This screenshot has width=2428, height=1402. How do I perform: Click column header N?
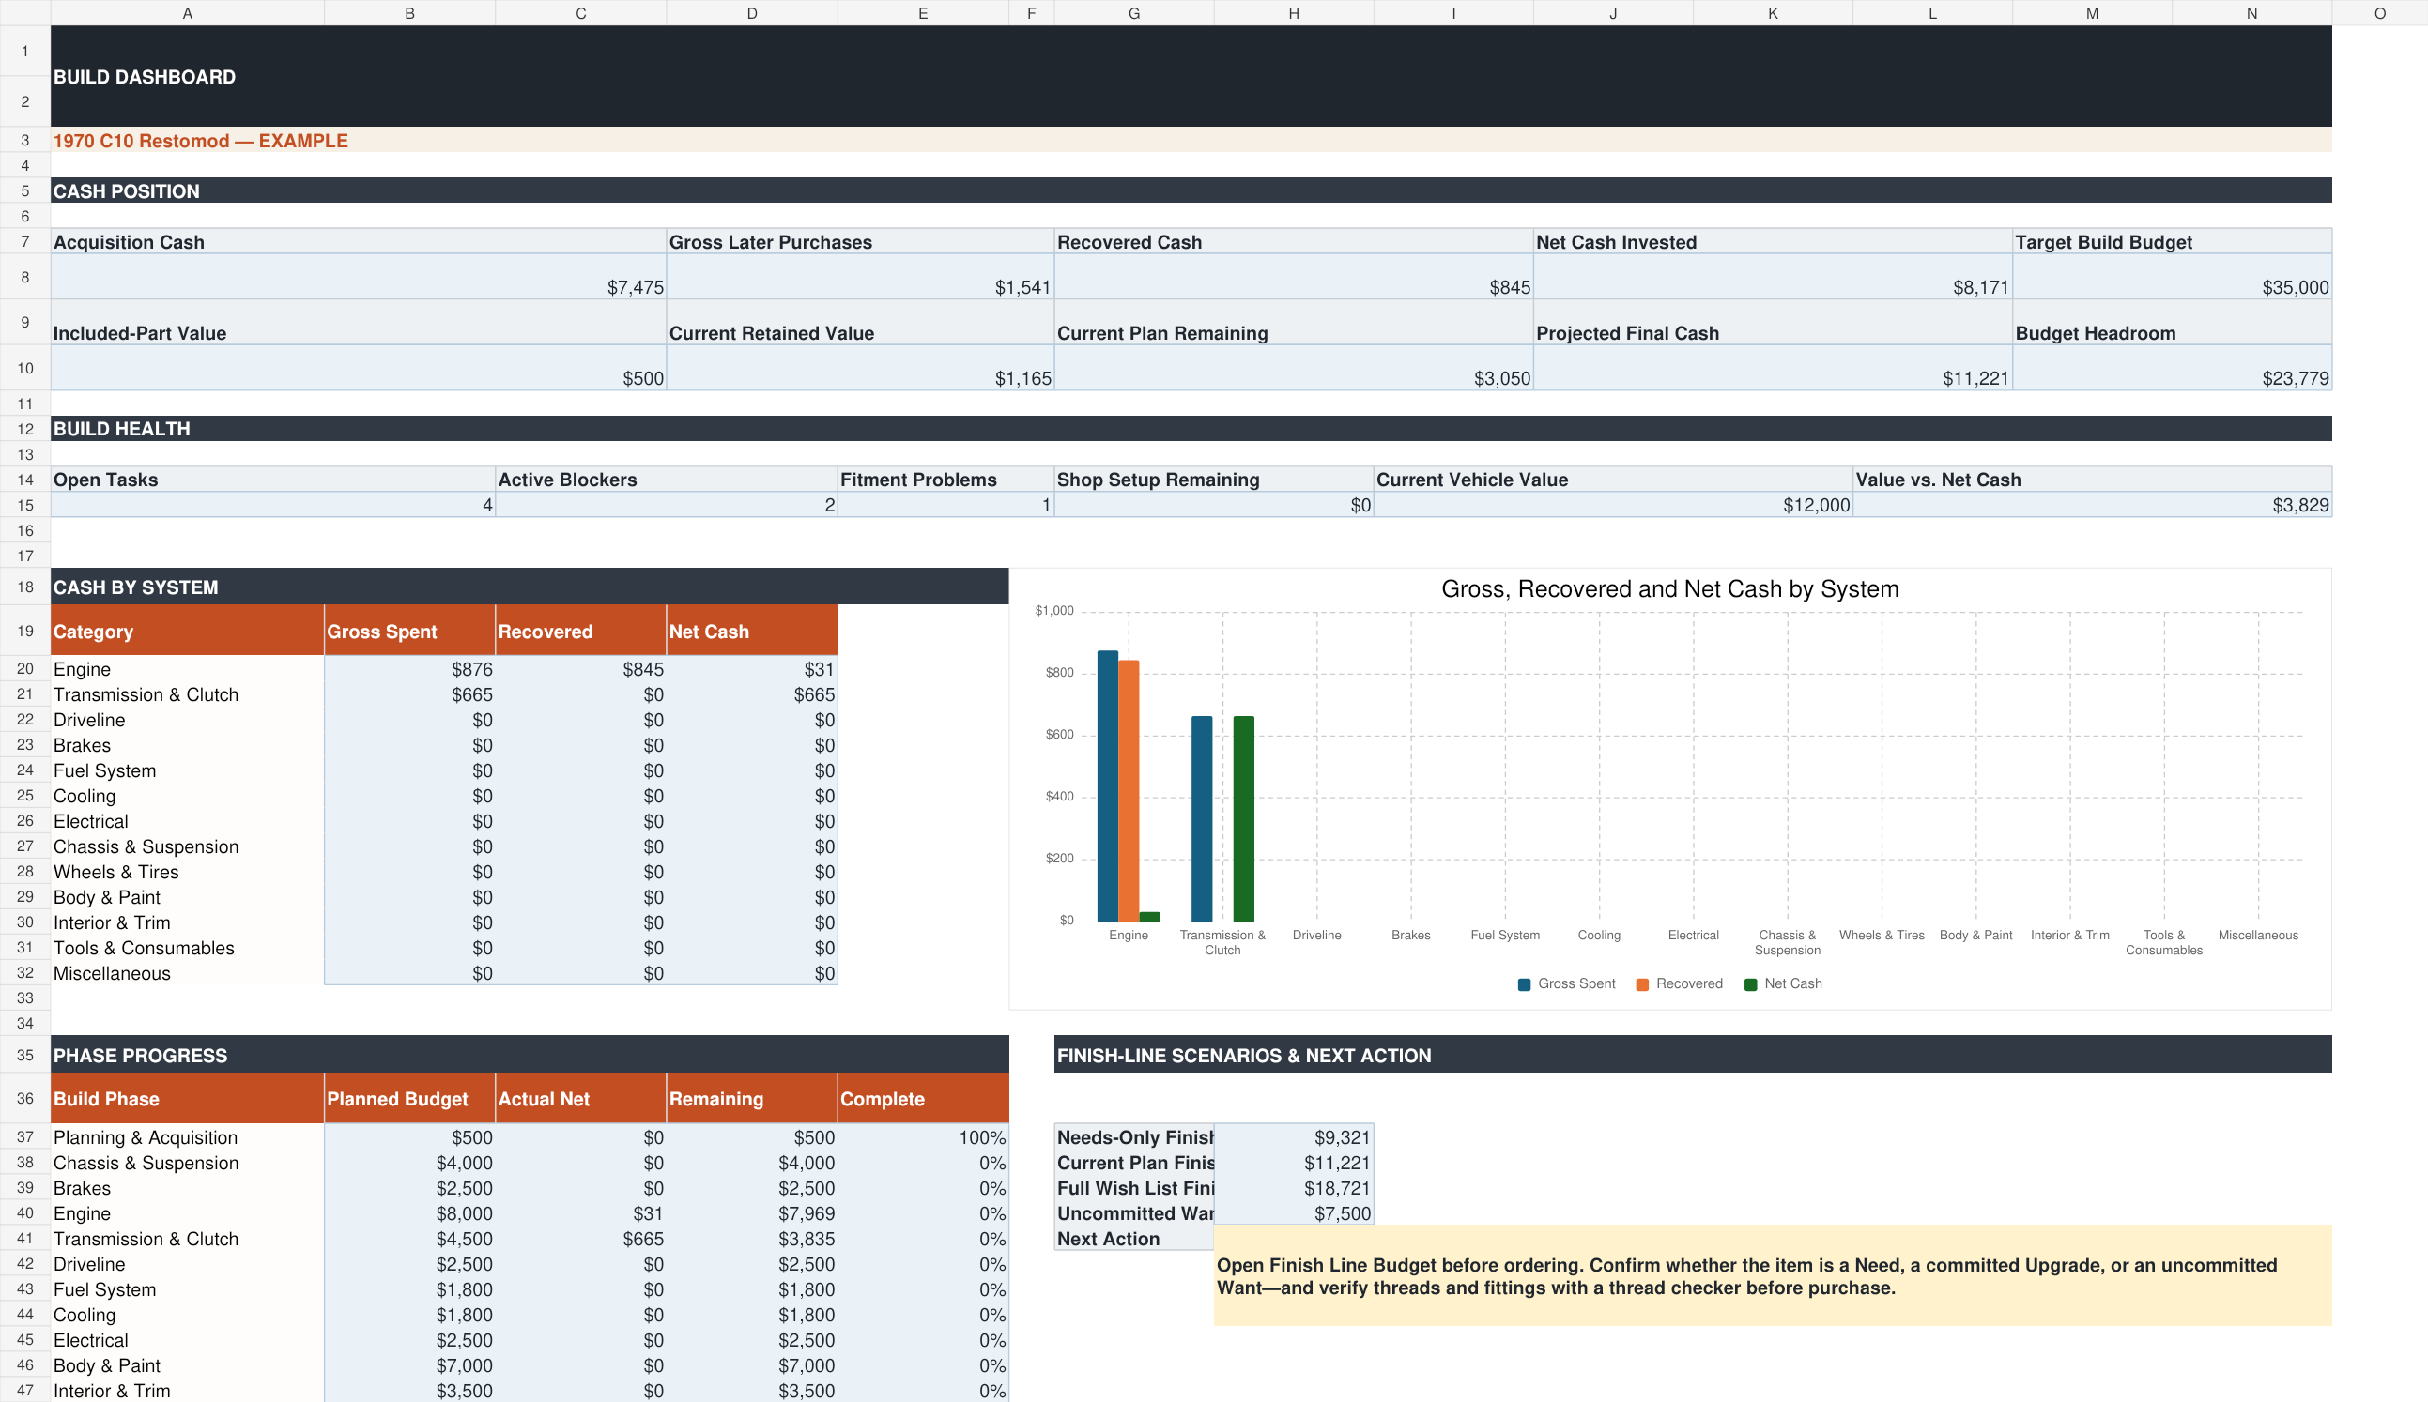pos(2251,13)
